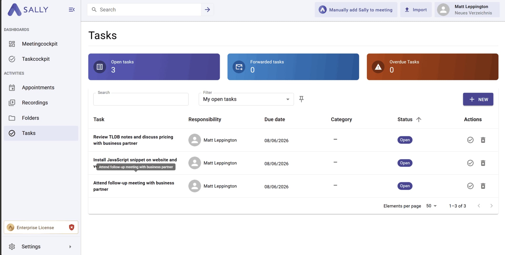Go to next page of tasks
The image size is (505, 255).
pyautogui.click(x=491, y=206)
